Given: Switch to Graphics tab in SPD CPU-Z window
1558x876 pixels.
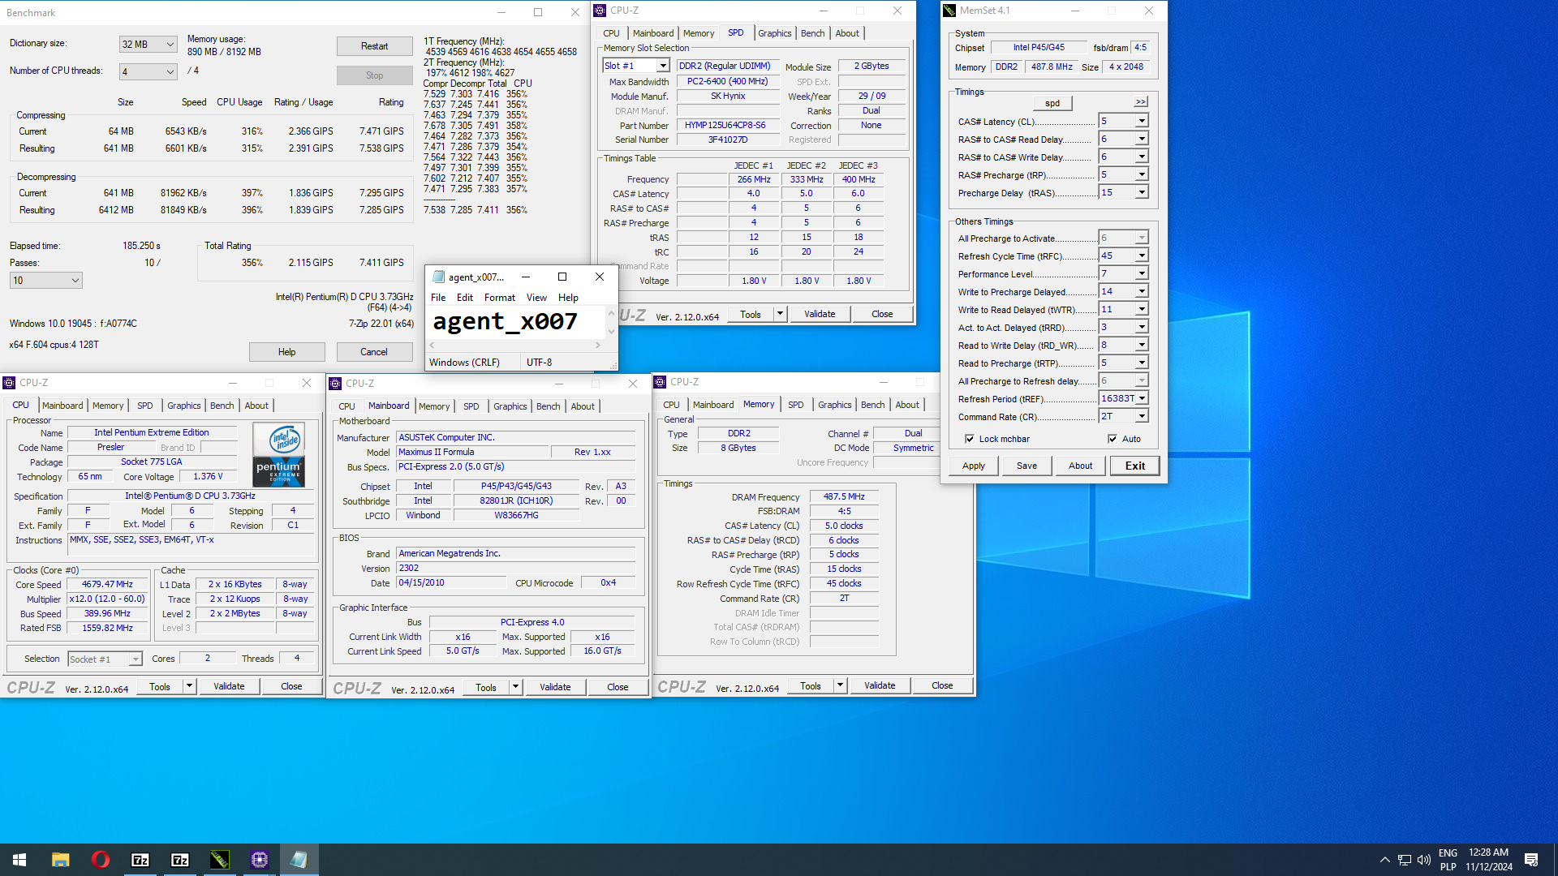Looking at the screenshot, I should click(774, 33).
